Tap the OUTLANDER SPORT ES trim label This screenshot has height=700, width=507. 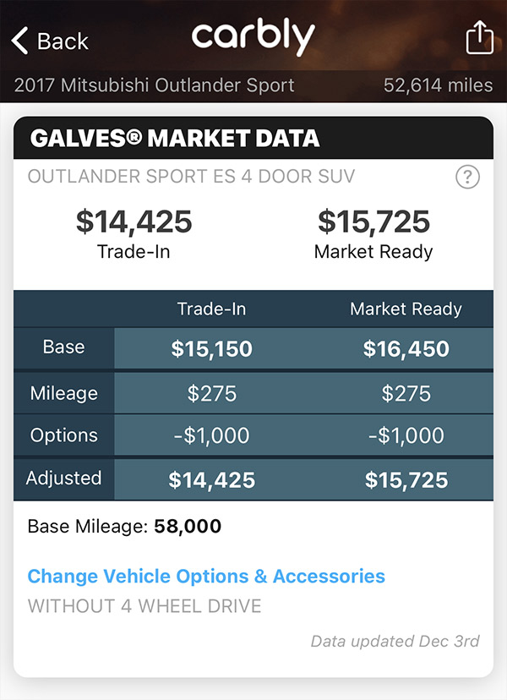pos(189,178)
